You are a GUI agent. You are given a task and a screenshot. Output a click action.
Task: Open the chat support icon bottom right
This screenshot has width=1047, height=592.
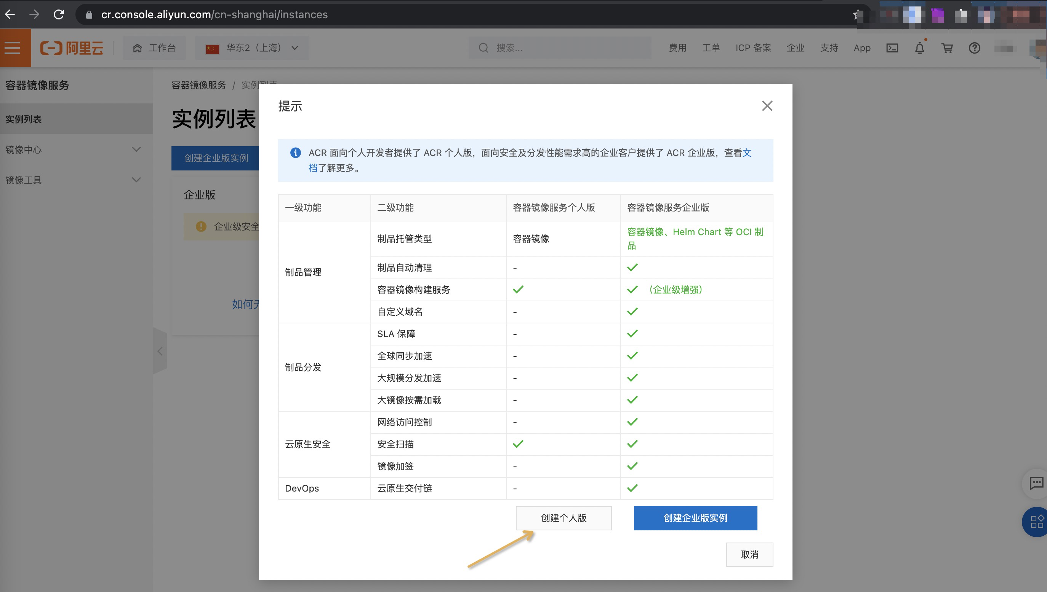click(x=1036, y=484)
